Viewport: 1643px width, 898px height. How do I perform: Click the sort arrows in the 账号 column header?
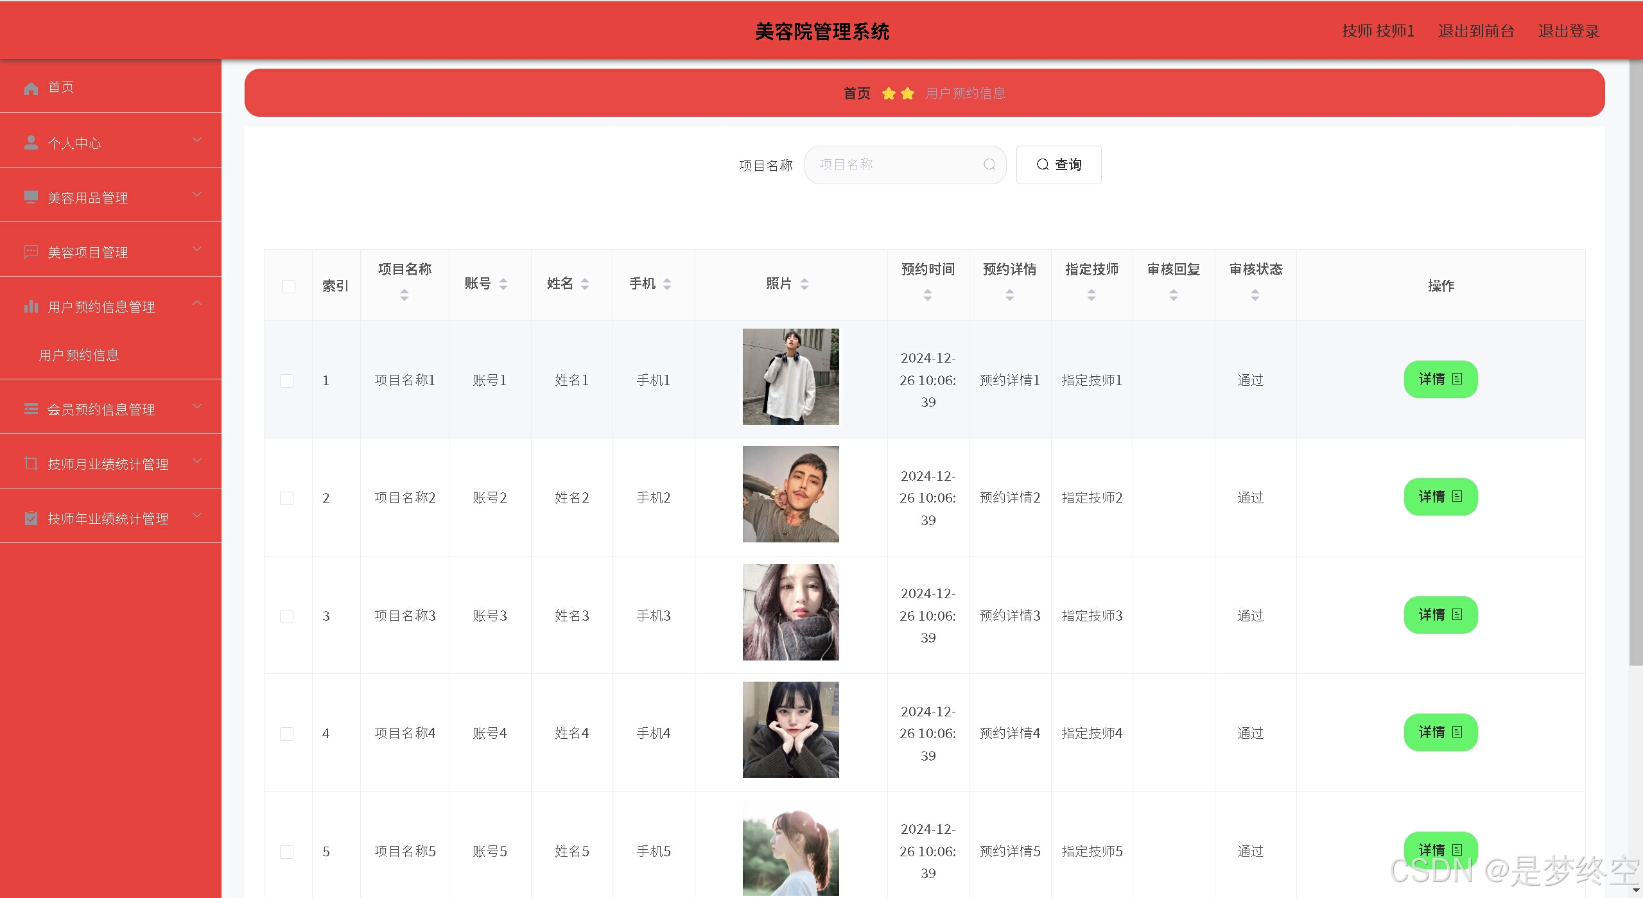503,284
